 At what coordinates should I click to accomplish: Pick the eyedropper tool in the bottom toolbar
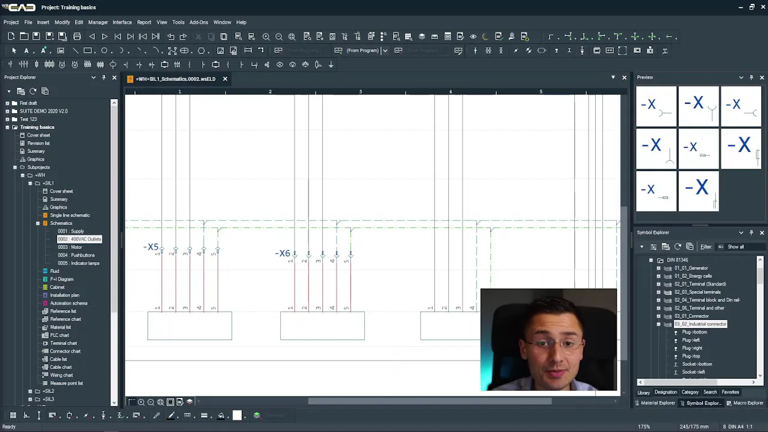157,415
